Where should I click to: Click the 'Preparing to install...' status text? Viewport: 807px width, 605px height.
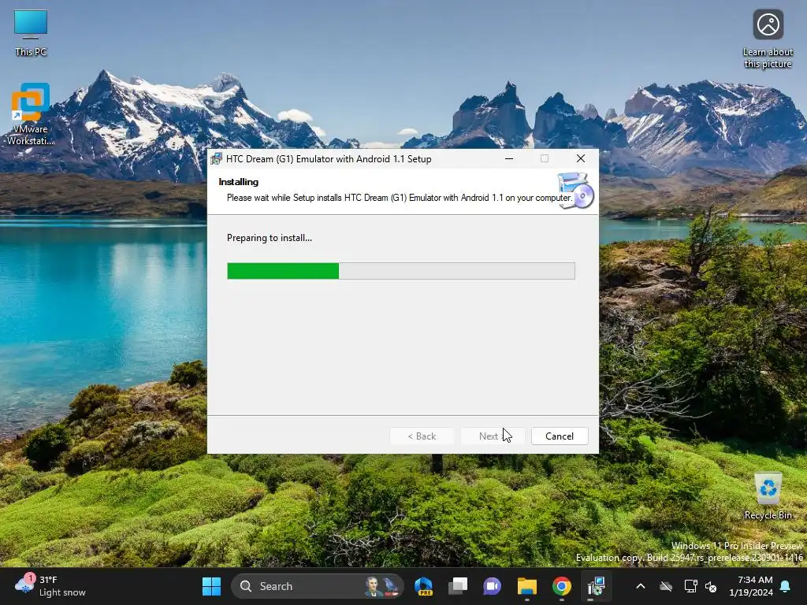270,238
